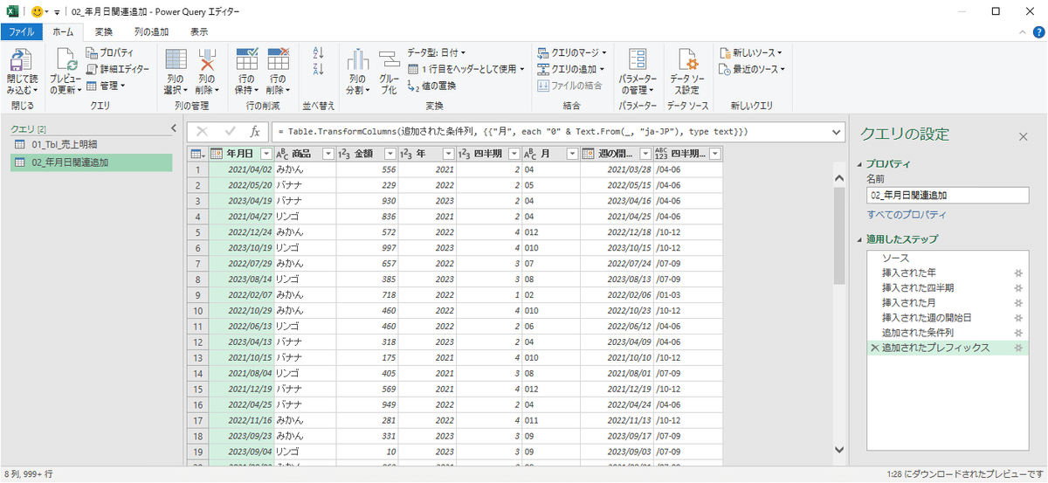
Task: Sort descending with Z-A icon
Action: click(318, 69)
